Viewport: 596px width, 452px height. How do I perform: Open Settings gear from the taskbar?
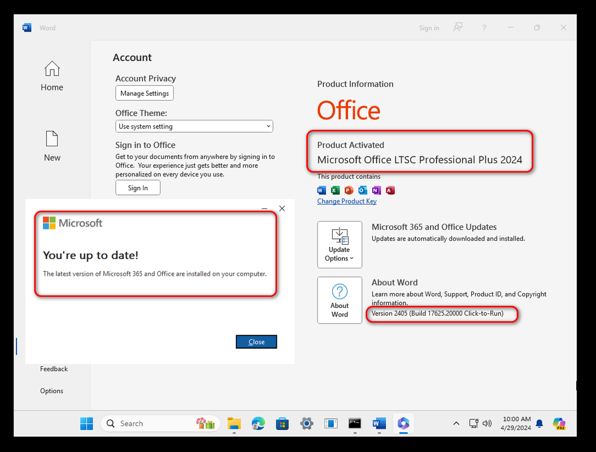coord(306,424)
